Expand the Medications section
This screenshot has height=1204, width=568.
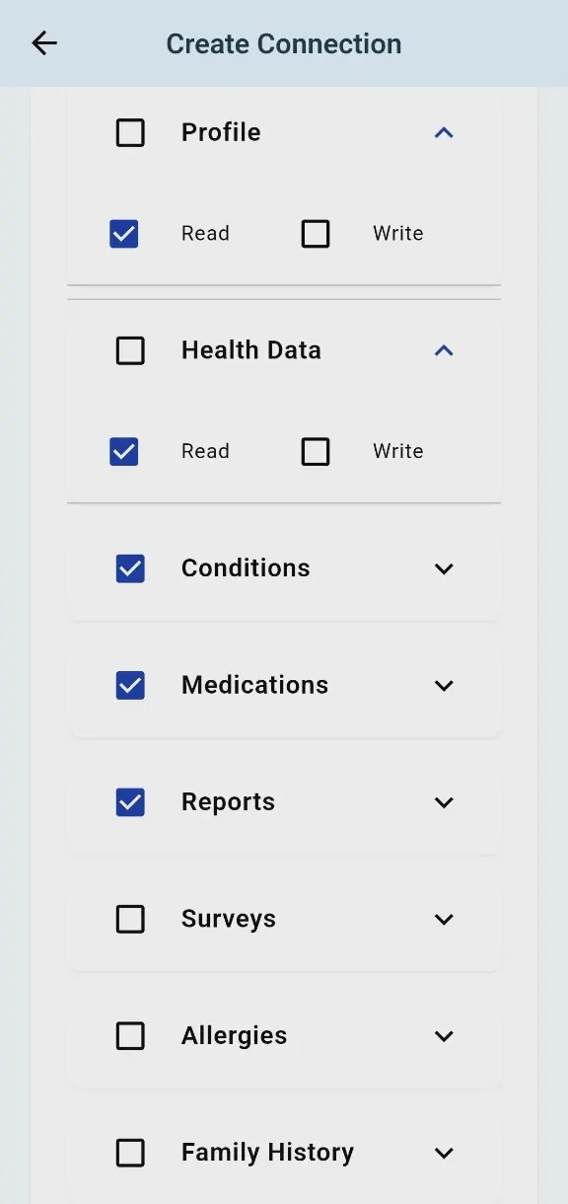tap(444, 685)
